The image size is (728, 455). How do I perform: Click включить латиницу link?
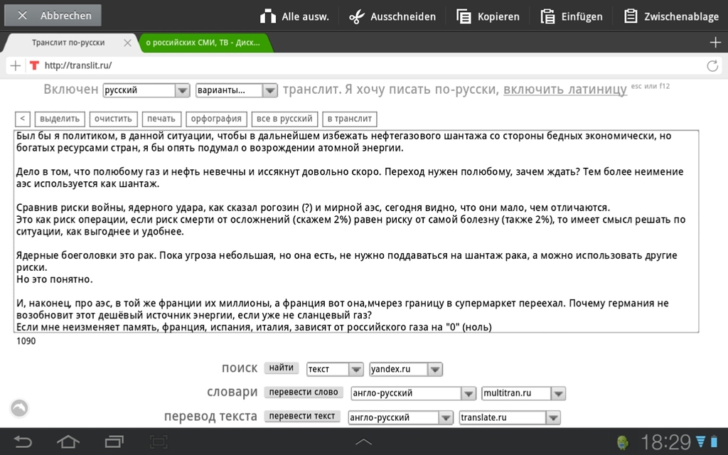tap(565, 89)
